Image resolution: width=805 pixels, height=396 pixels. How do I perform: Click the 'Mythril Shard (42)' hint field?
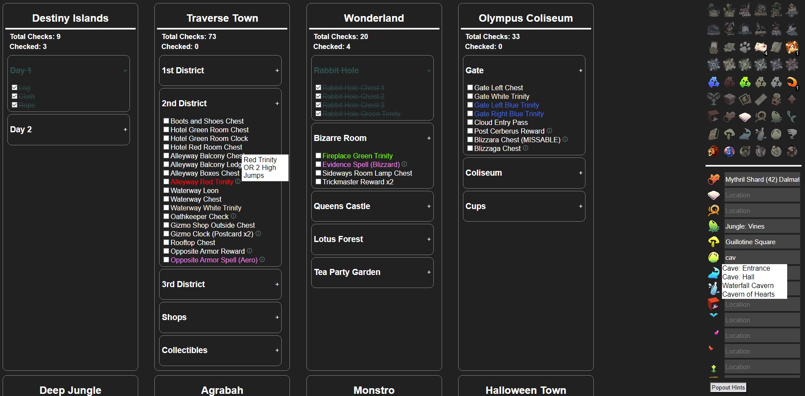tap(762, 179)
